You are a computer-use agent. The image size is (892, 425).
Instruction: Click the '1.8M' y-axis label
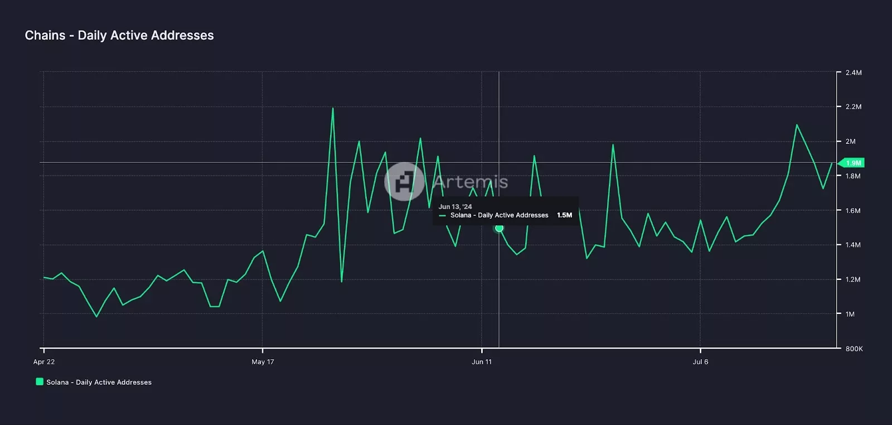coord(853,176)
